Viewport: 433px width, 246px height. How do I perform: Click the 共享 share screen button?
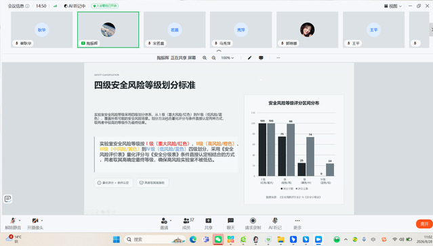pyautogui.click(x=209, y=224)
